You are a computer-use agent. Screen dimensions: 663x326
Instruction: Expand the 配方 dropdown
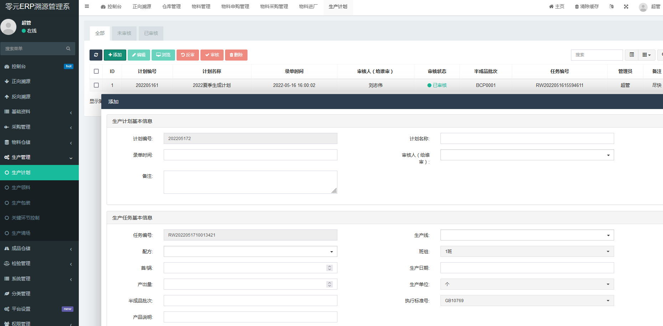click(x=250, y=252)
